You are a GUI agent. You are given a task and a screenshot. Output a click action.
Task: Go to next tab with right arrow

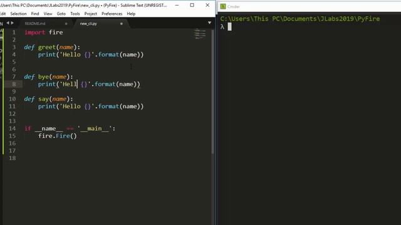(x=13, y=23)
